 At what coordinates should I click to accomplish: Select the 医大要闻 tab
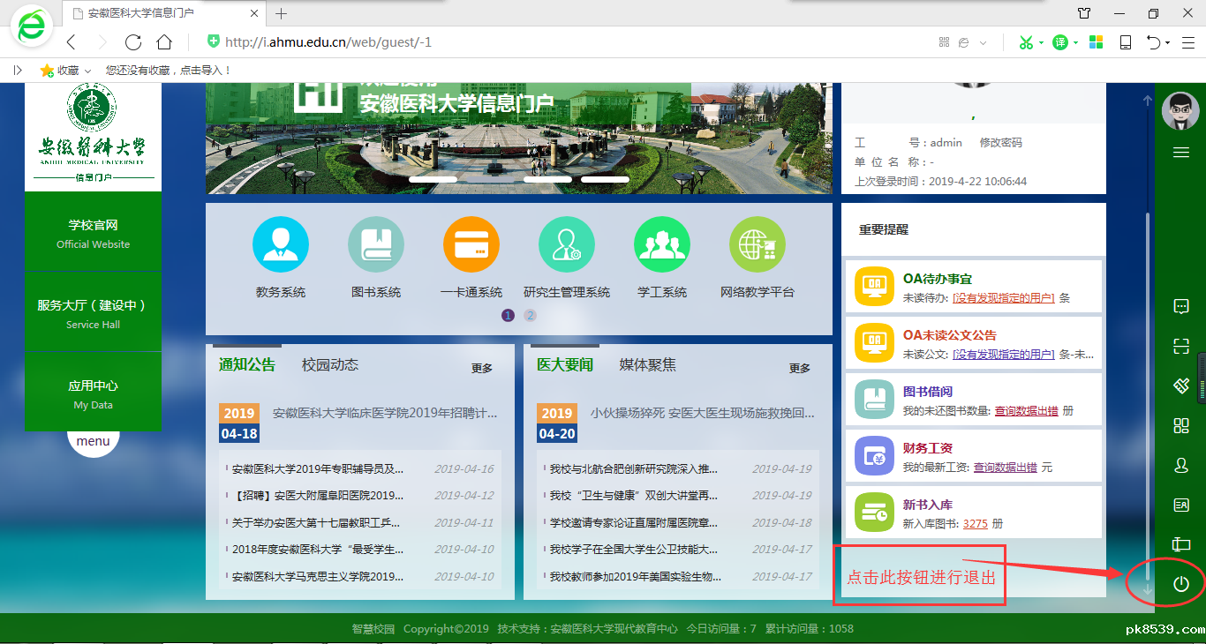coord(565,365)
